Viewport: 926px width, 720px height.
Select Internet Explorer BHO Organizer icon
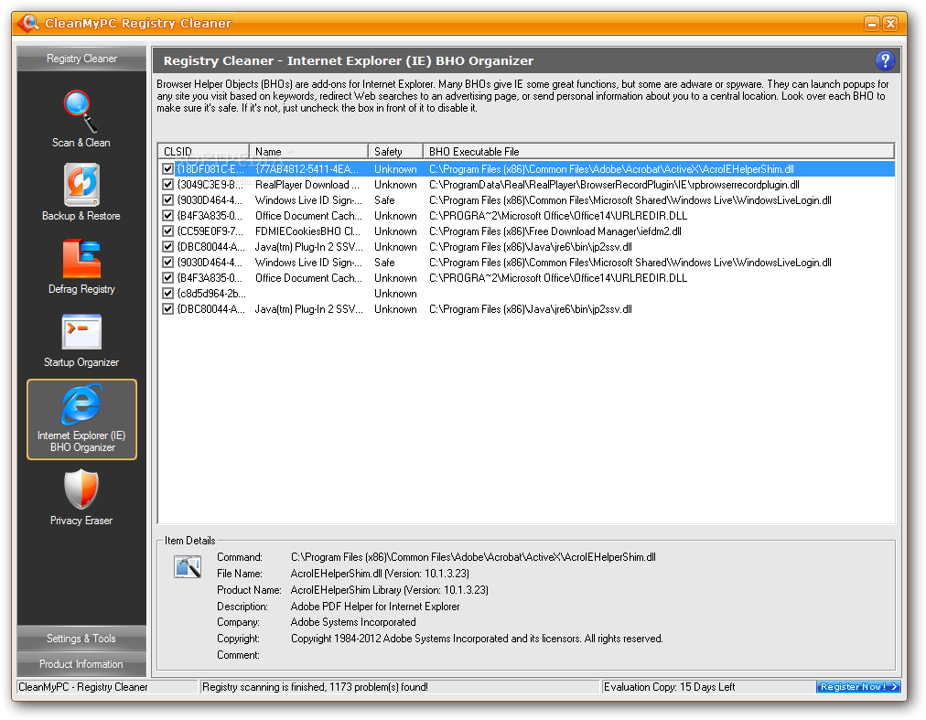pyautogui.click(x=81, y=419)
